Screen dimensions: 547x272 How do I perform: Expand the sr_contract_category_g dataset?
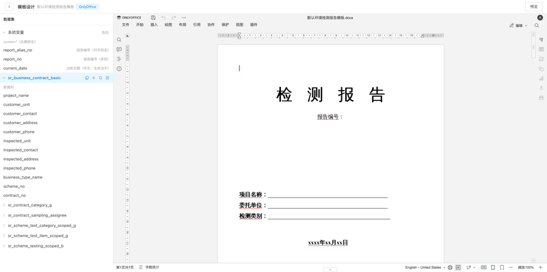tap(4, 205)
